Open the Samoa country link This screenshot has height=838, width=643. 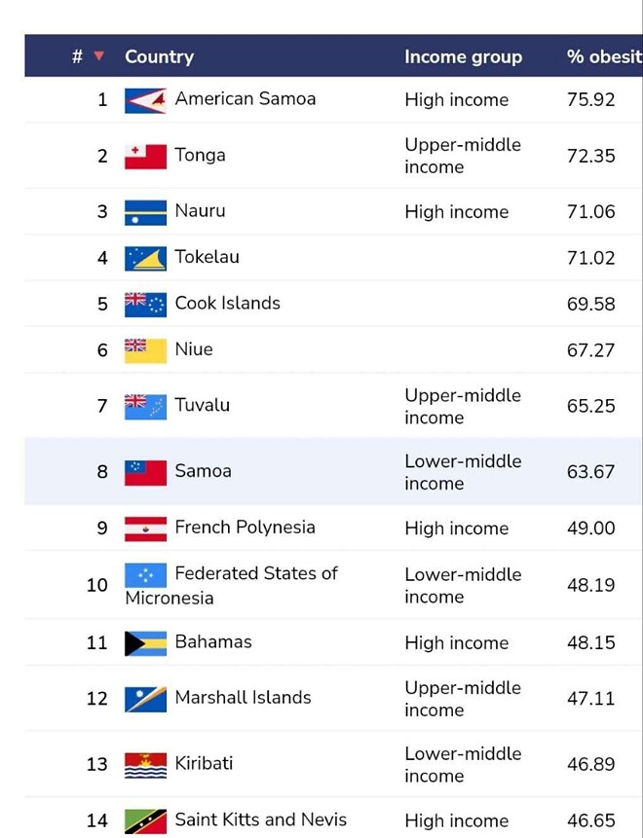pos(203,471)
